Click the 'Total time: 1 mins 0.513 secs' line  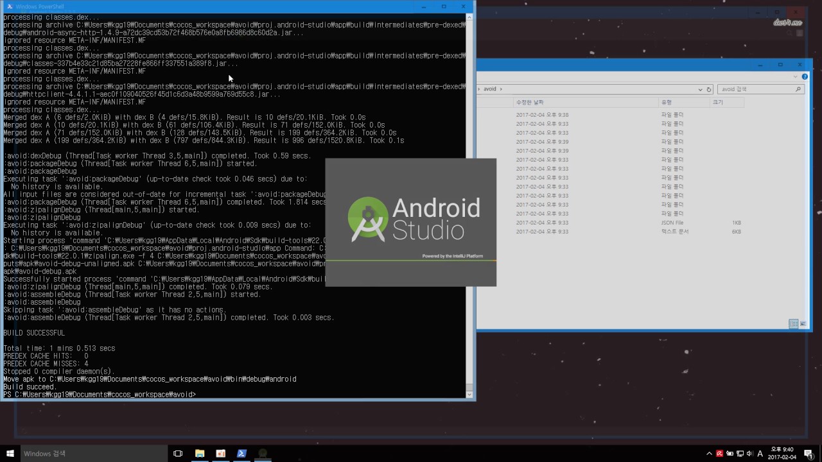pyautogui.click(x=59, y=348)
